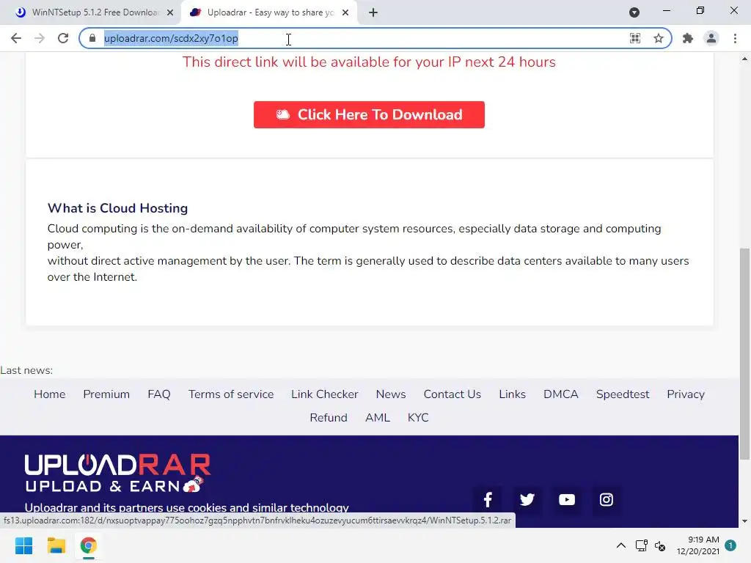This screenshot has width=751, height=563.
Task: View site info via the lock icon
Action: (92, 38)
